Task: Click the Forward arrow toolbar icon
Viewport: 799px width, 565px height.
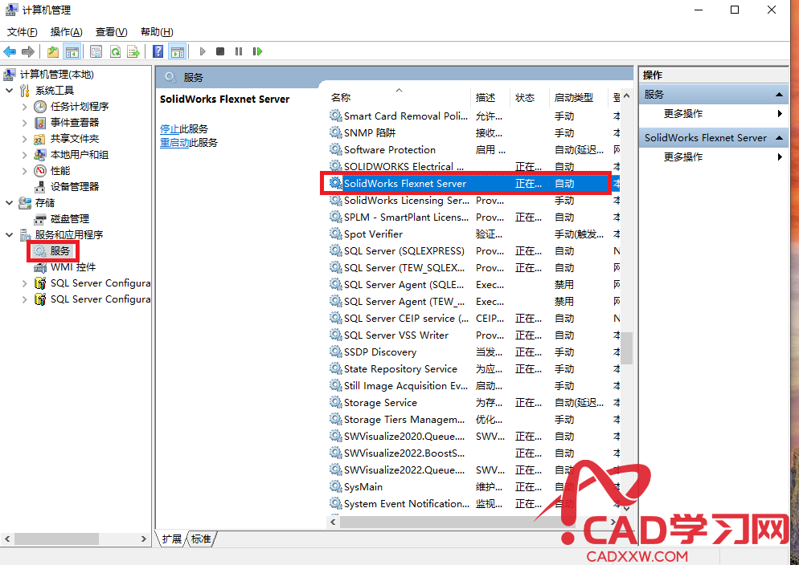Action: coord(28,51)
